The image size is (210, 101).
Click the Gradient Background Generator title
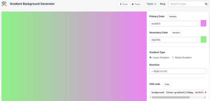(32, 4)
